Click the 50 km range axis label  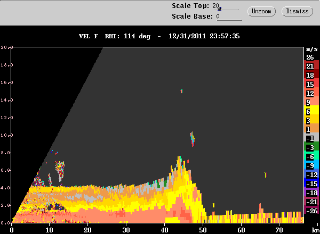pyautogui.click(x=203, y=230)
